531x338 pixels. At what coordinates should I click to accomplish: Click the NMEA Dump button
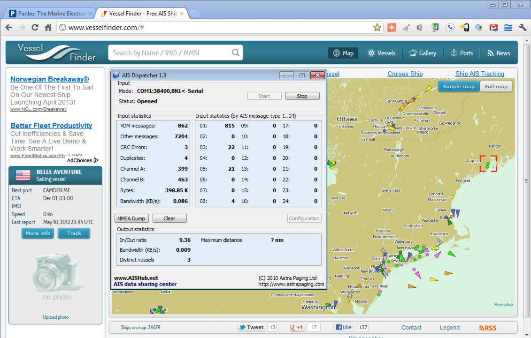(131, 218)
